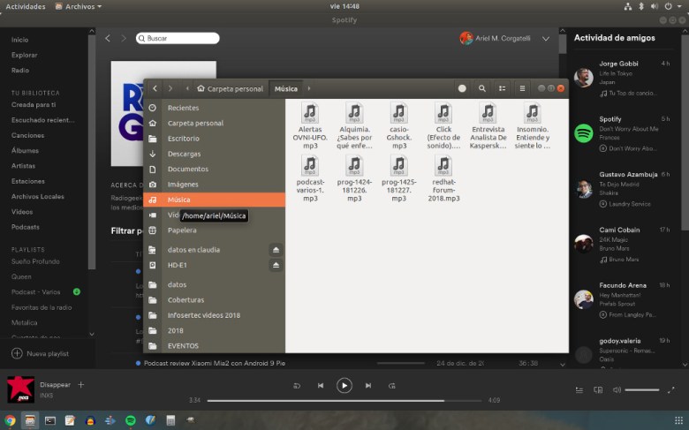Image resolution: width=689 pixels, height=430 pixels.
Task: Skip to previous track in Spotify
Action: [x=321, y=386]
